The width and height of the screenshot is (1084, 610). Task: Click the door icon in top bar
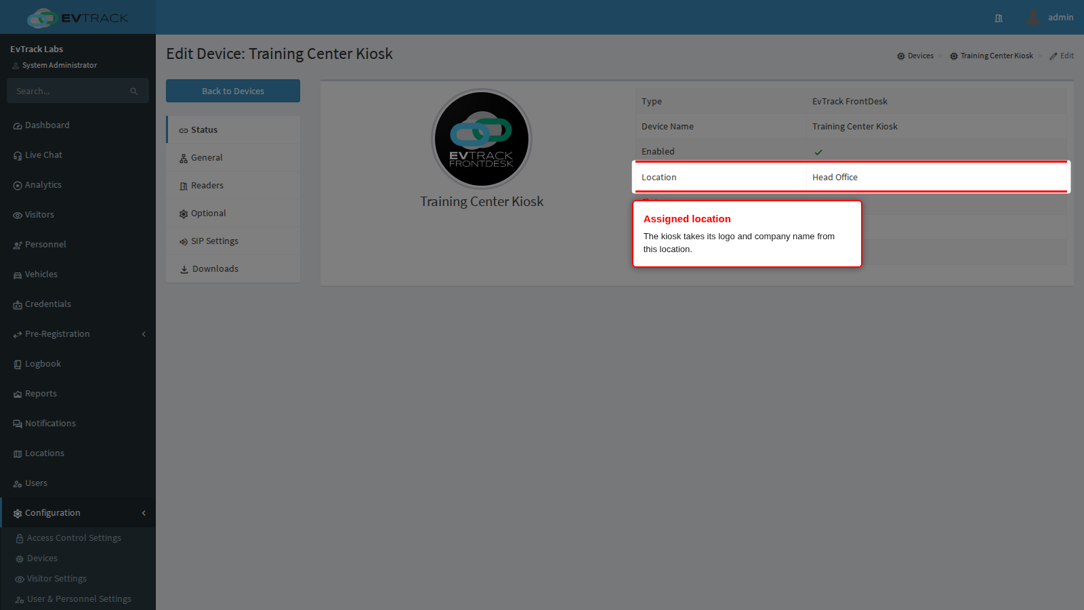tap(999, 18)
